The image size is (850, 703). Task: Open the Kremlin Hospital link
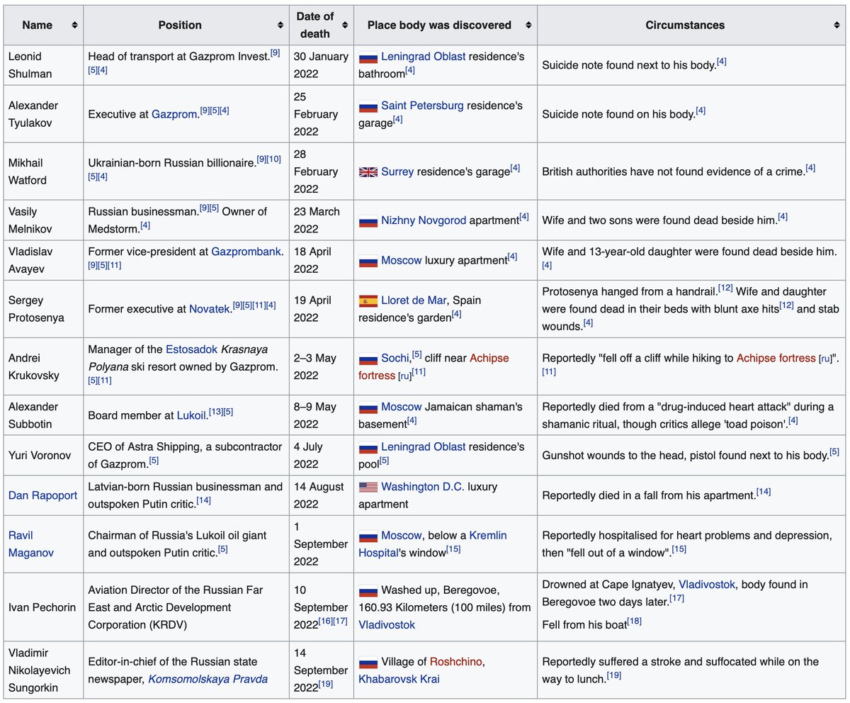click(x=433, y=544)
